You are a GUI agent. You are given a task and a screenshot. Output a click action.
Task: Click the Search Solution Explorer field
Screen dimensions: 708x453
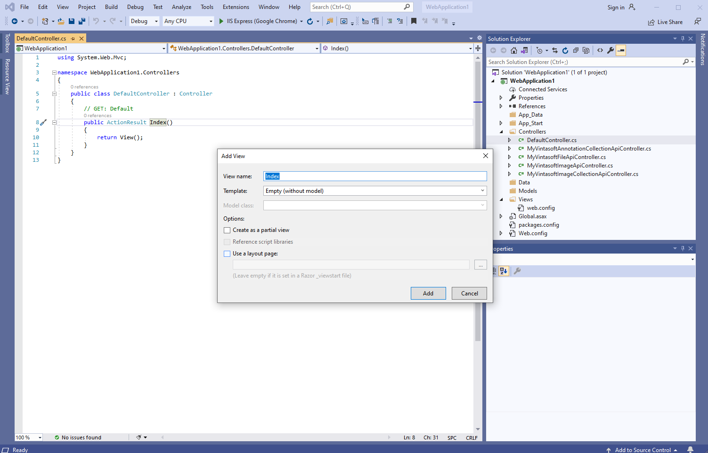(x=584, y=62)
